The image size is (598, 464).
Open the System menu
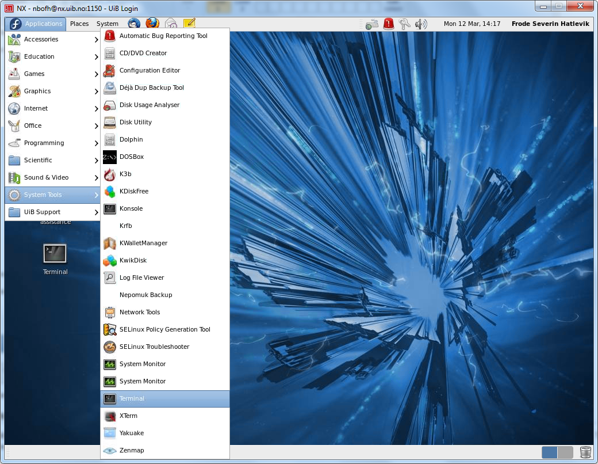click(x=108, y=24)
